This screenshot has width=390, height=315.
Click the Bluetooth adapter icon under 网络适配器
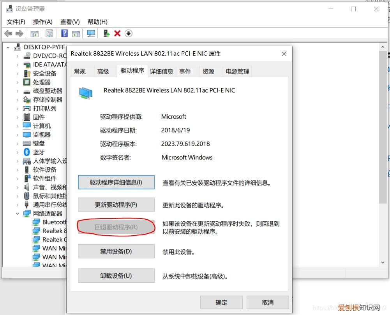coord(37,222)
